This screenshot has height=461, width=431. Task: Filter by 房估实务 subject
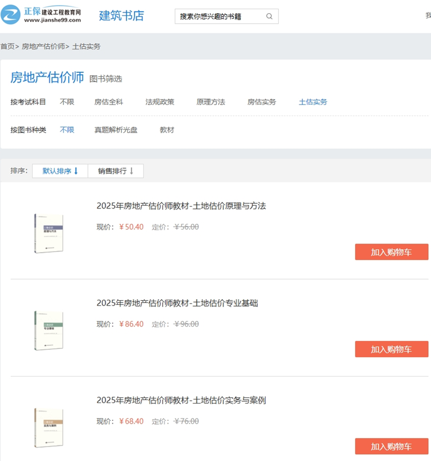click(x=262, y=102)
